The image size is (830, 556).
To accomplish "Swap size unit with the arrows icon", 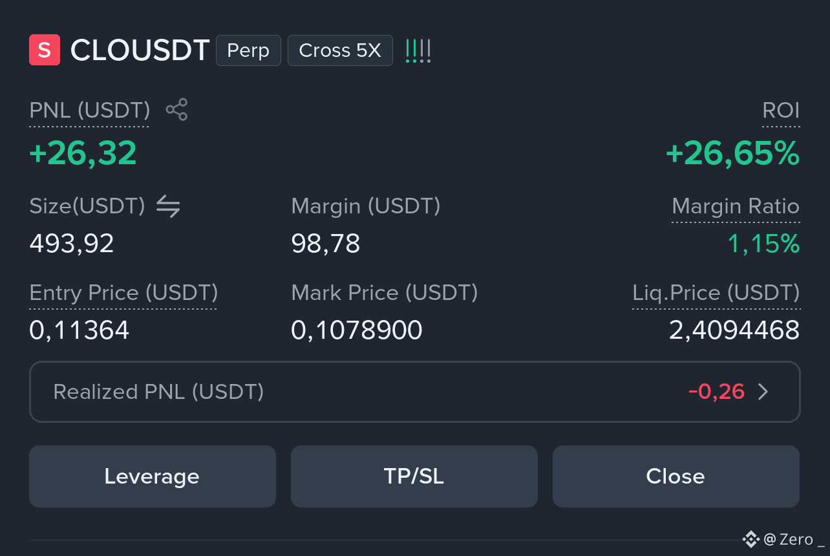I will pyautogui.click(x=168, y=206).
